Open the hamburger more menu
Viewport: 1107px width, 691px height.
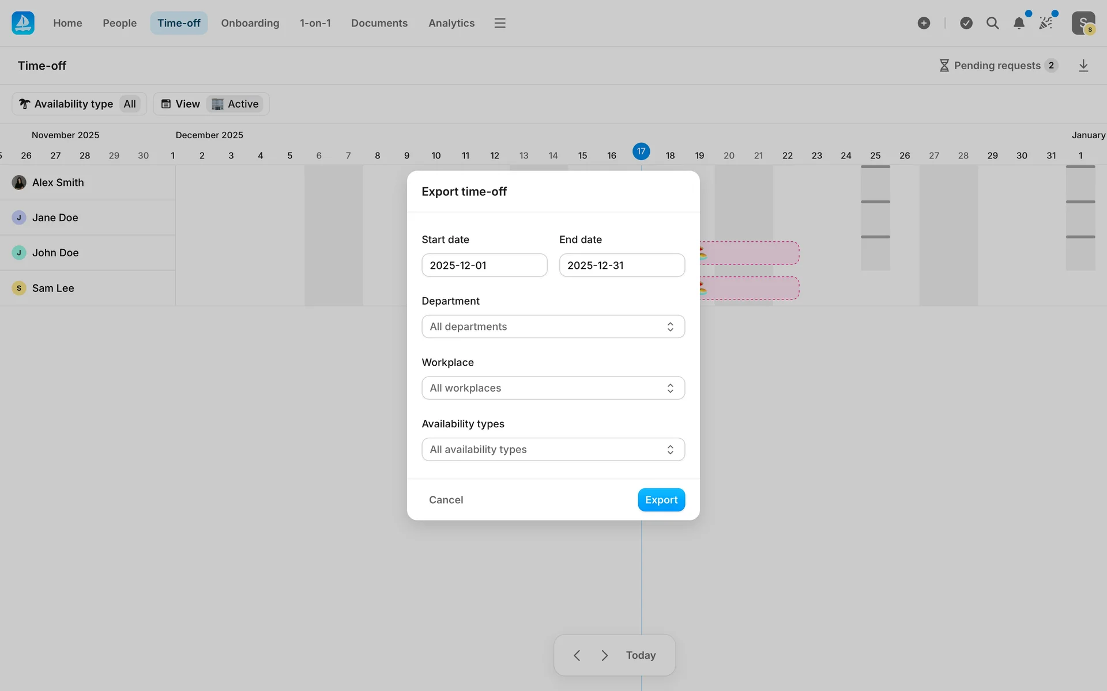(500, 23)
